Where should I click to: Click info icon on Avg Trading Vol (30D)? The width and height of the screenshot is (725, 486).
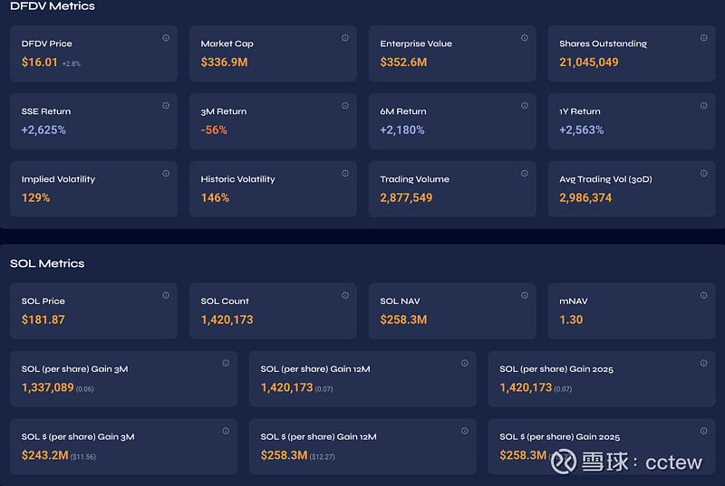tap(704, 174)
